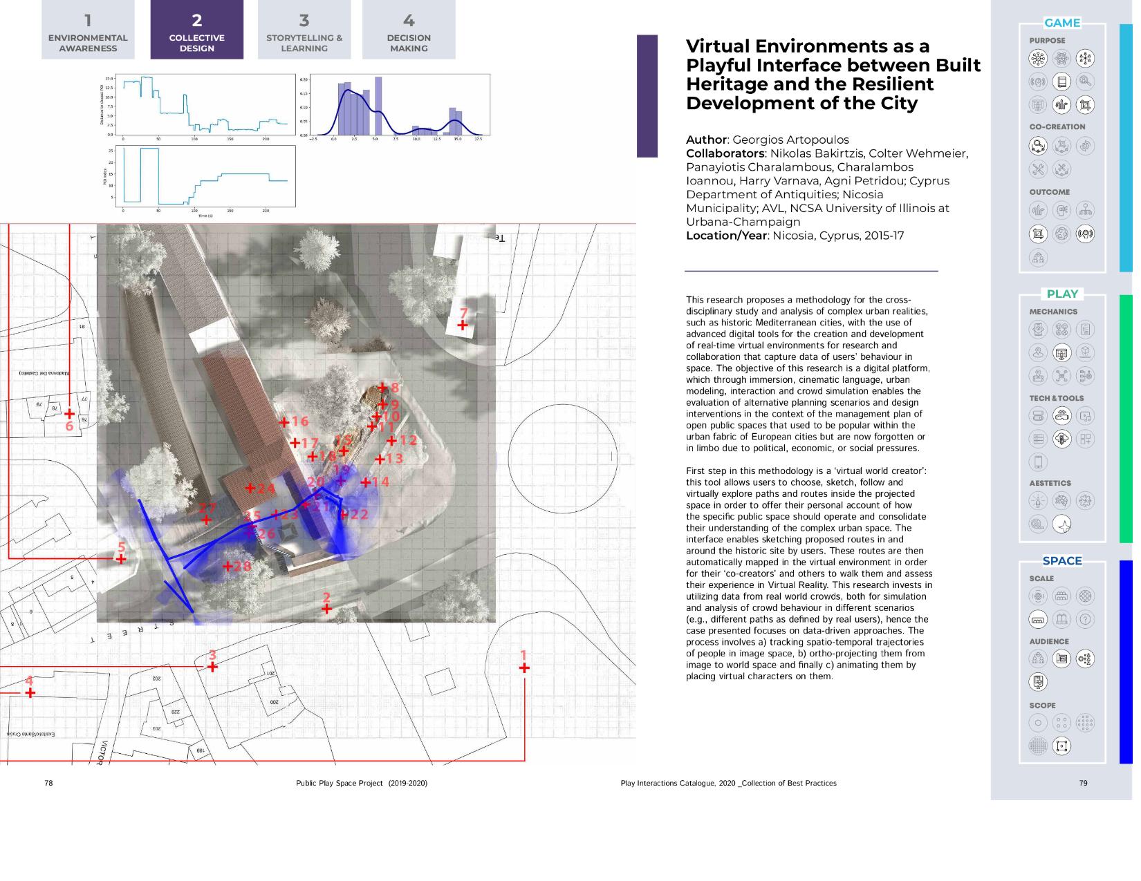This screenshot has width=1141, height=881.
Task: Select the gear workflow icon under Audience
Action: coord(1085,659)
